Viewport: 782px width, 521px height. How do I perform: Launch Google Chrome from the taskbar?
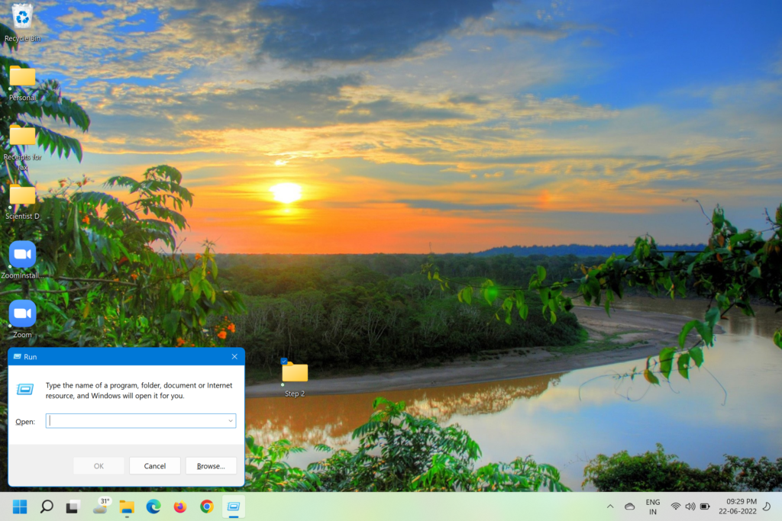click(x=207, y=507)
